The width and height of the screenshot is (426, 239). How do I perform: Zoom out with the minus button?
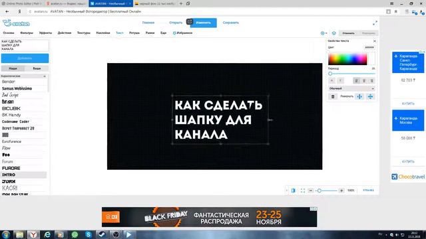click(x=311, y=191)
